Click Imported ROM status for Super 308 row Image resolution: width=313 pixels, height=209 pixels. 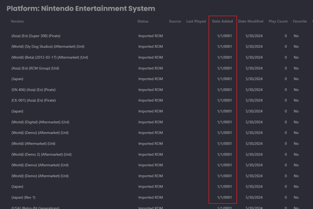point(150,36)
